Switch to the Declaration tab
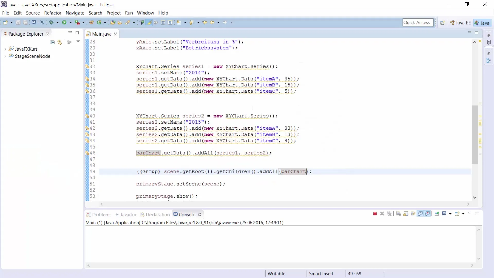The image size is (494, 278). tap(155, 215)
